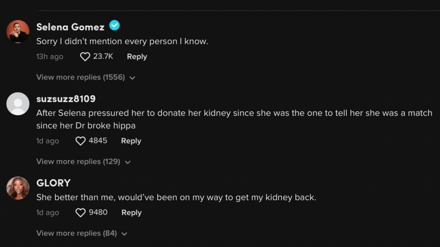Open the GLORY username link

pos(53,183)
